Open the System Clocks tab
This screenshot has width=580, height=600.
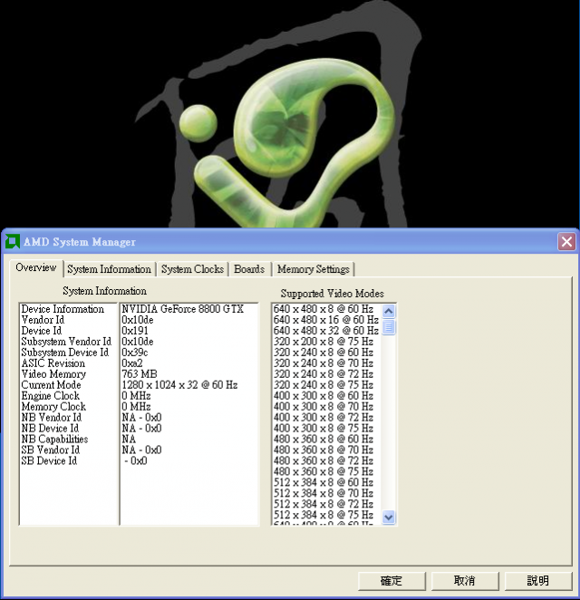192,269
